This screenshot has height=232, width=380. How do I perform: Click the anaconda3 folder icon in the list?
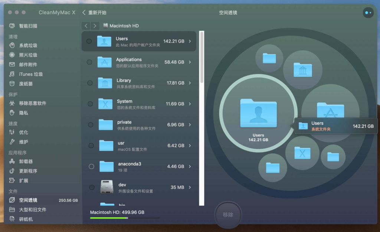107,166
